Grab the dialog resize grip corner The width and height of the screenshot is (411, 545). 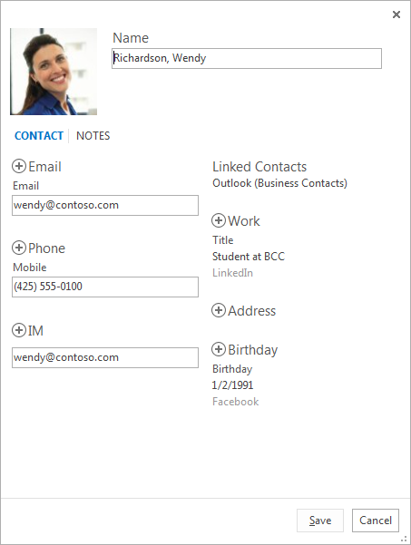[x=404, y=539]
